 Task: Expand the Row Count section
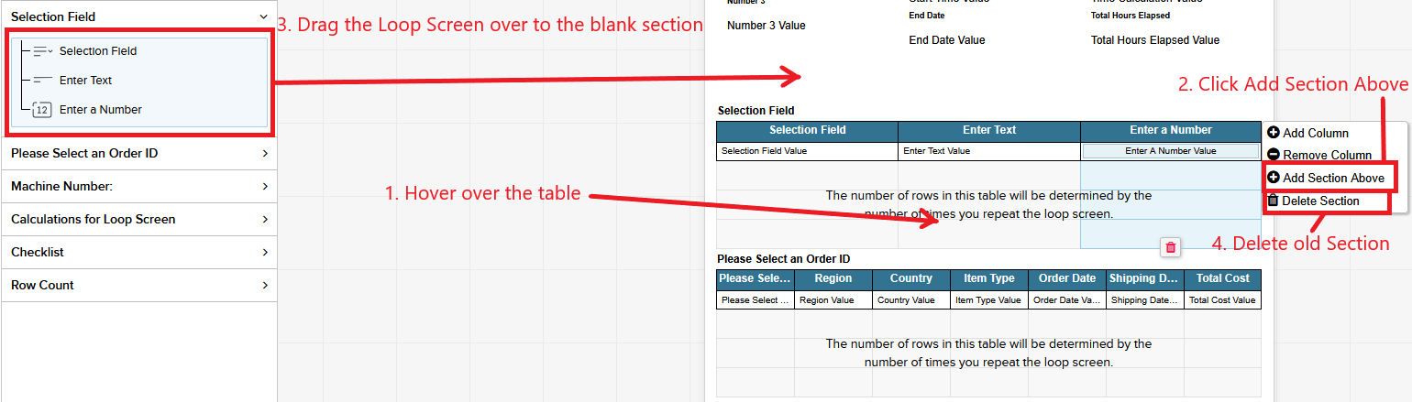264,286
